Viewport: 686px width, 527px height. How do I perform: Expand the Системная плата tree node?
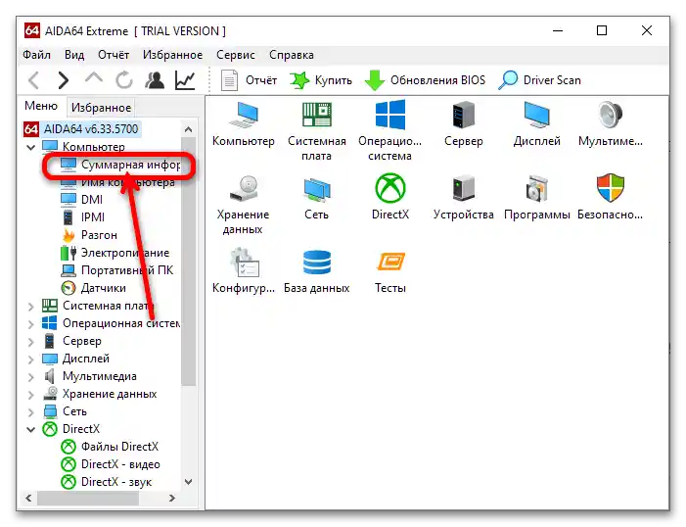[x=30, y=307]
